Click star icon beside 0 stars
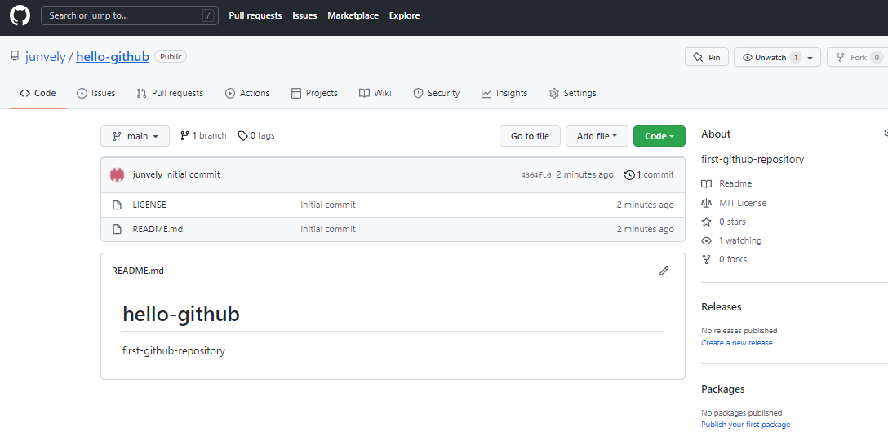This screenshot has width=888, height=440. pos(706,222)
